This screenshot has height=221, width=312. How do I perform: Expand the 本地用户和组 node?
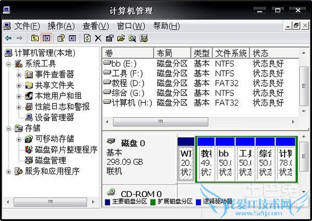click(x=19, y=97)
